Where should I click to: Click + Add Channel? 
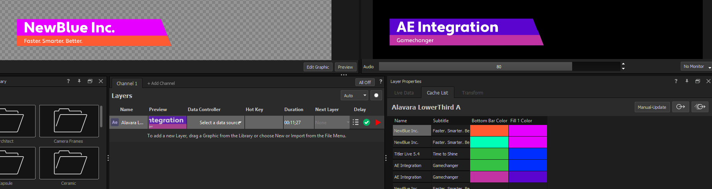pyautogui.click(x=161, y=83)
